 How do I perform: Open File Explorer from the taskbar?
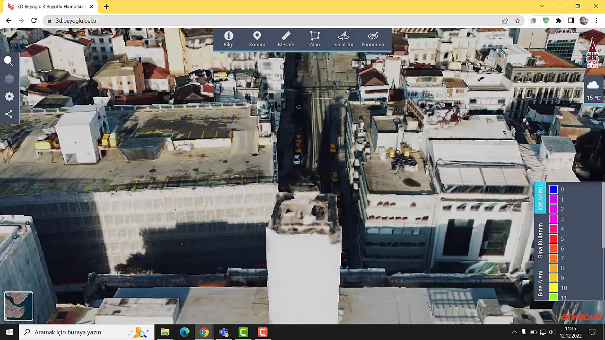(165, 332)
